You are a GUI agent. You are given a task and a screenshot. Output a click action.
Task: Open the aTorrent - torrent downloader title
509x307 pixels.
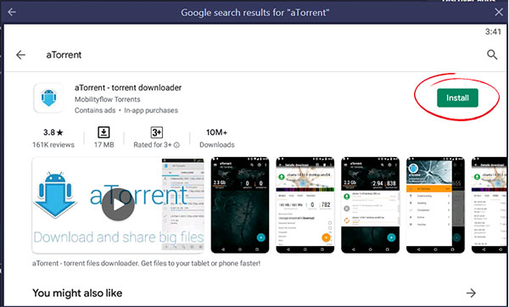(x=128, y=87)
